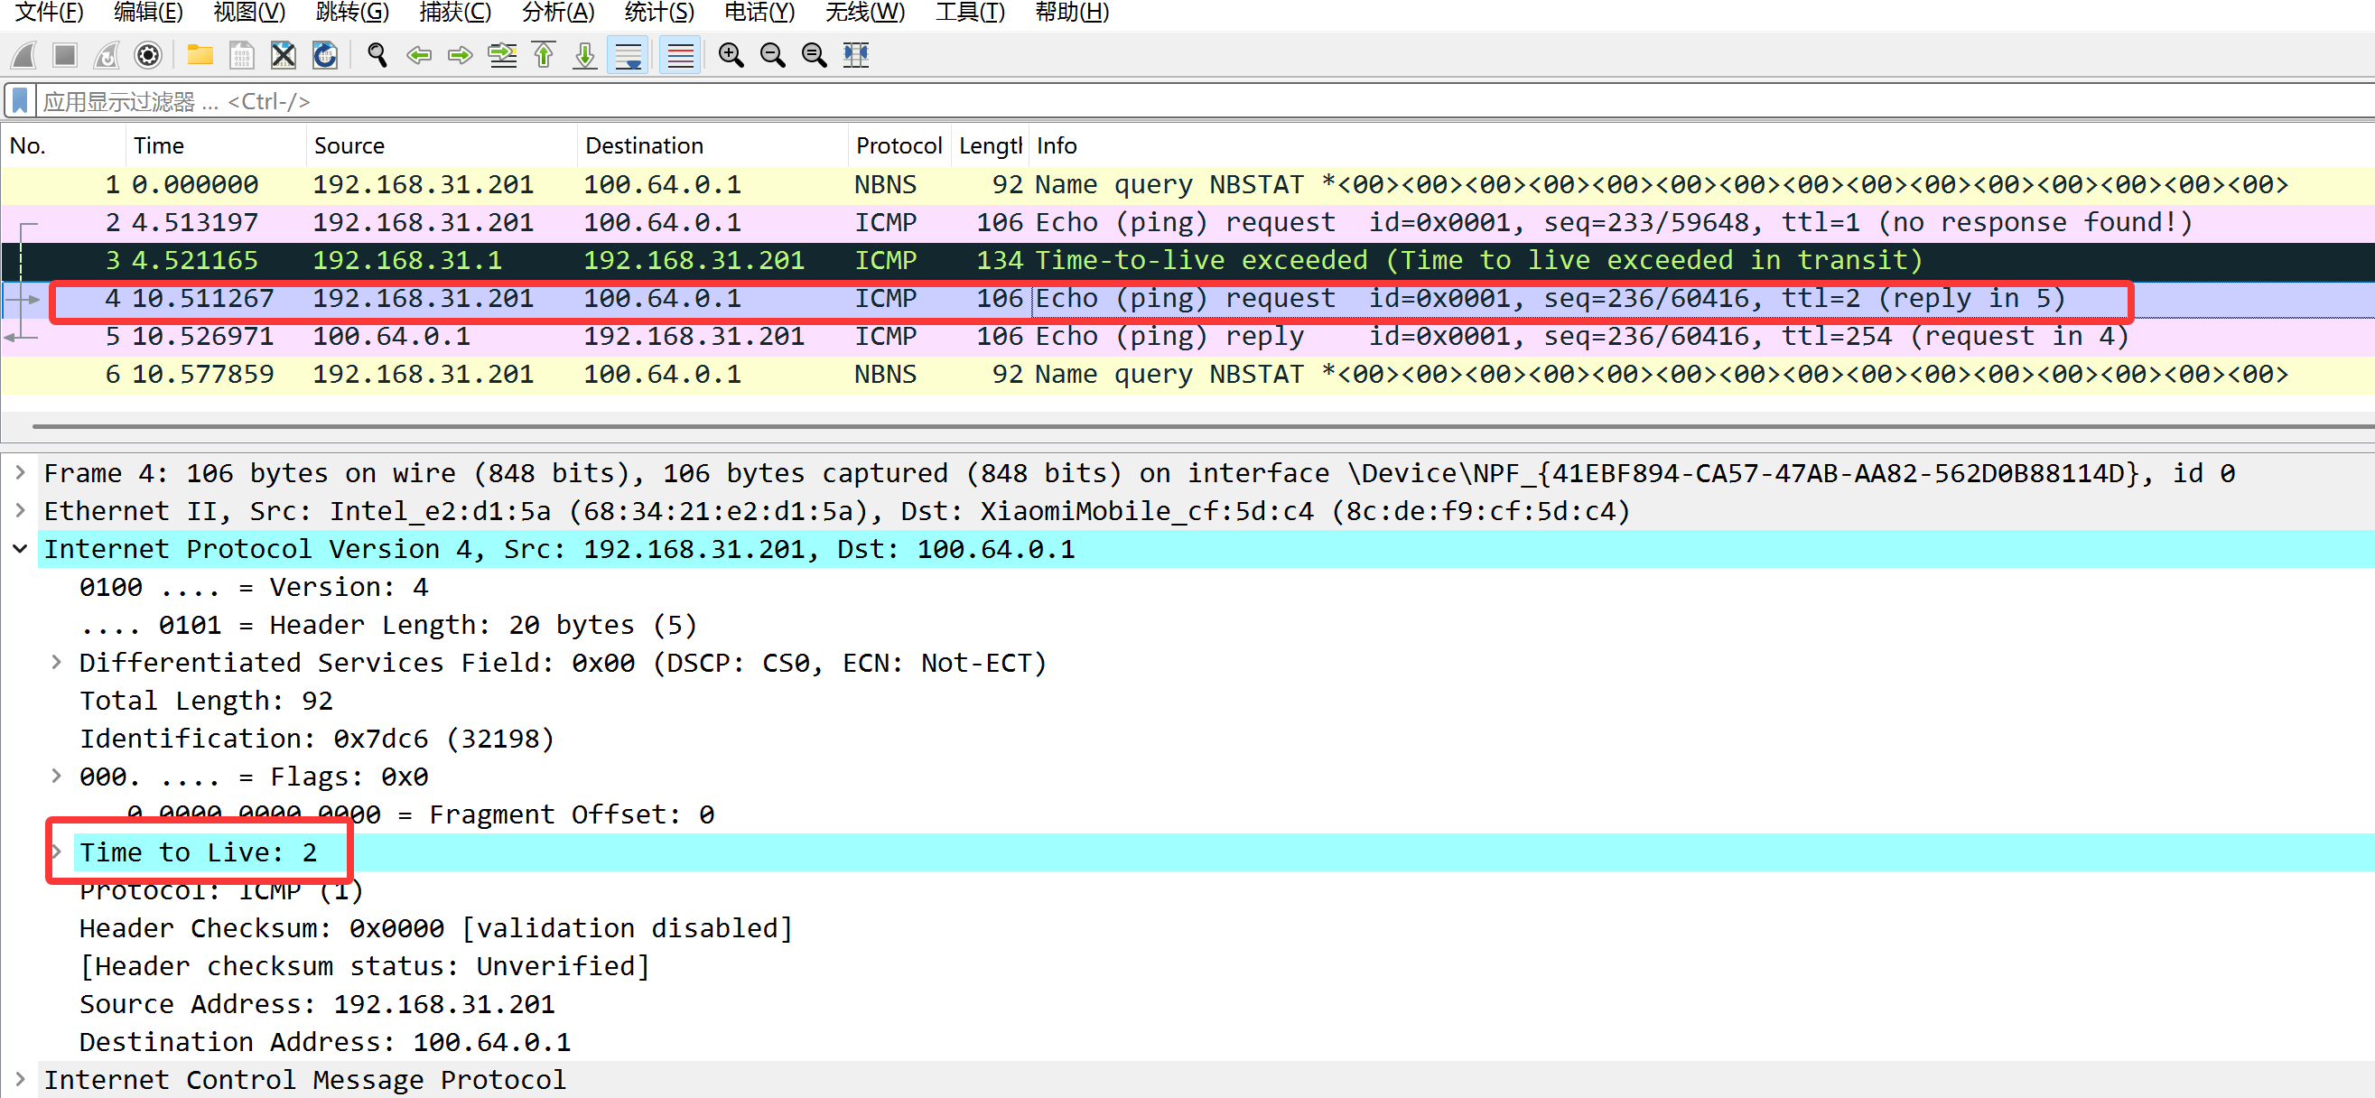Open the 分析(A) analyze menu
Viewport: 2375px width, 1098px height.
click(557, 12)
